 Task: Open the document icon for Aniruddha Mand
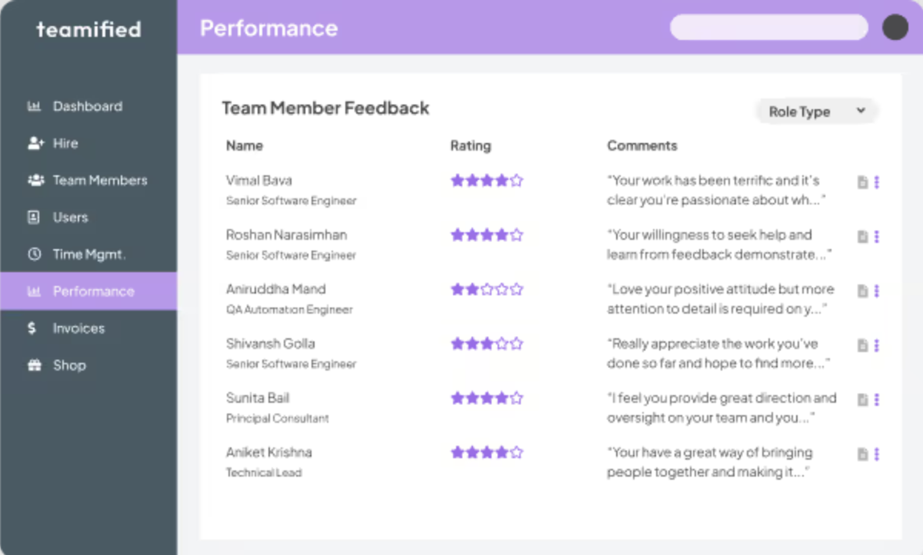pos(863,291)
